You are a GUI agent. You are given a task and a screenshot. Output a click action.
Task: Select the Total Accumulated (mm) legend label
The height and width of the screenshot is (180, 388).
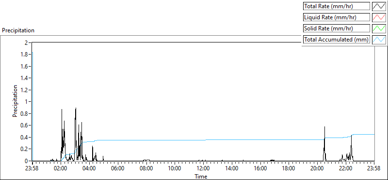tap(336, 40)
